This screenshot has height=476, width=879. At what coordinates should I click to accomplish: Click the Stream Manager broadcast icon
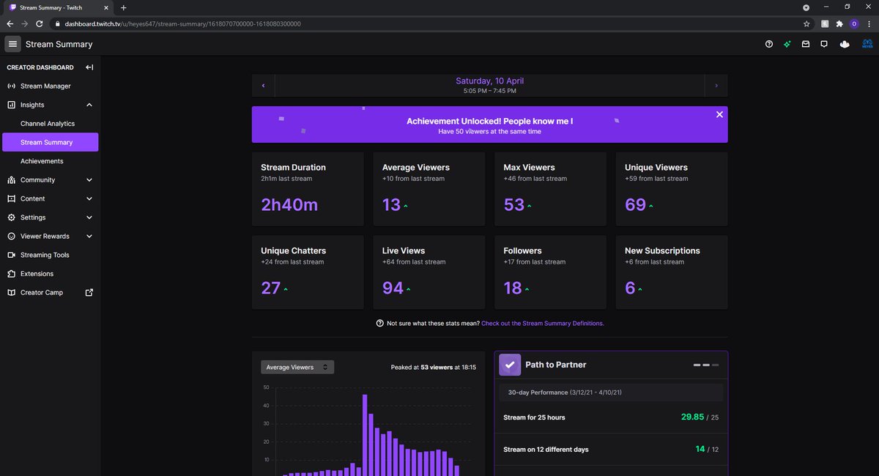(12, 86)
